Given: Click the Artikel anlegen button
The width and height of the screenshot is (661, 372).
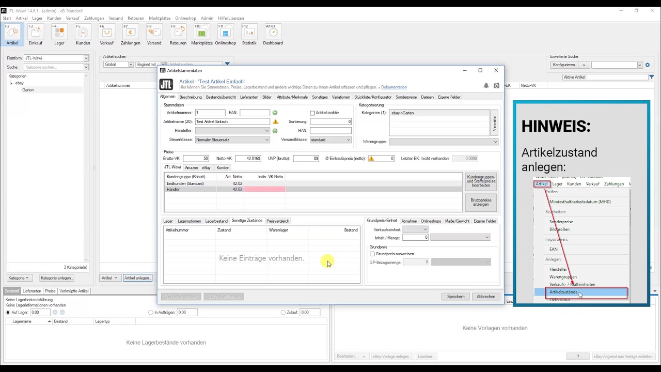Looking at the screenshot, I should coord(138,278).
